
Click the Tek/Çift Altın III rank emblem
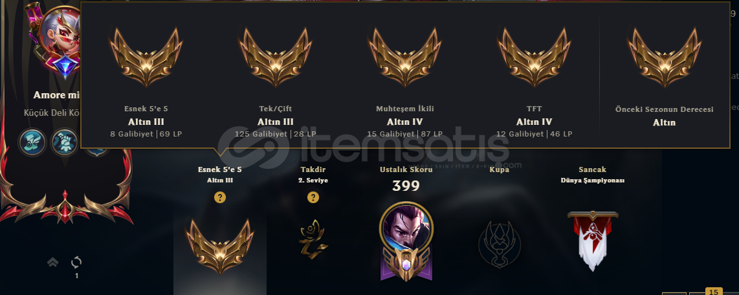point(275,58)
